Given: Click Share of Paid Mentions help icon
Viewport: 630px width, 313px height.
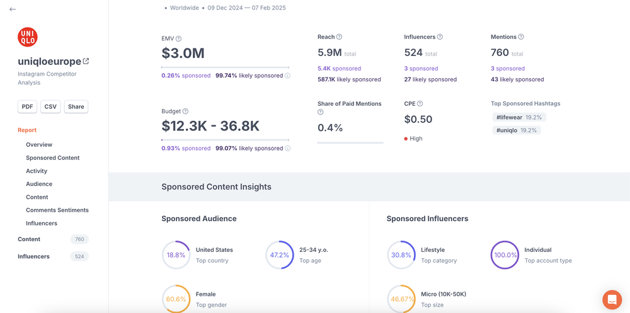Looking at the screenshot, I should [x=320, y=112].
